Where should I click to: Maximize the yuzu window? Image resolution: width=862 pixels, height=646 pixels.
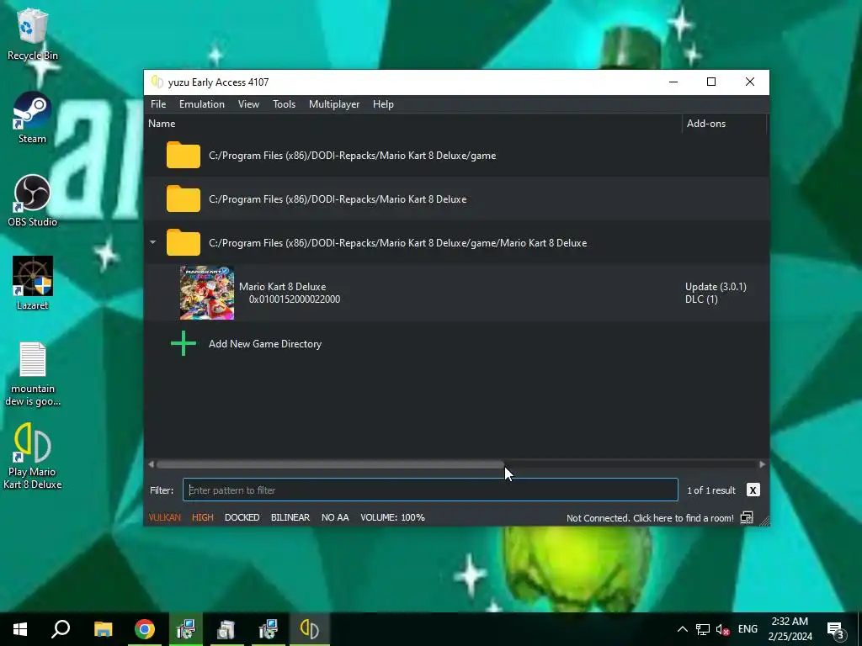[711, 82]
